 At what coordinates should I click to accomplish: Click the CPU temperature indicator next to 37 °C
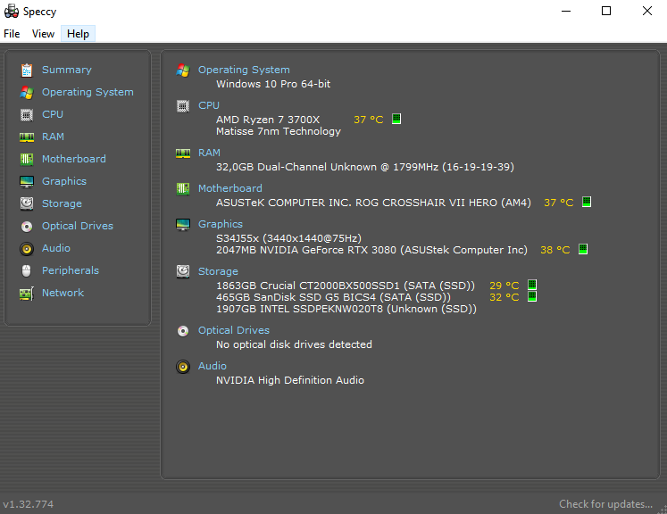(396, 119)
